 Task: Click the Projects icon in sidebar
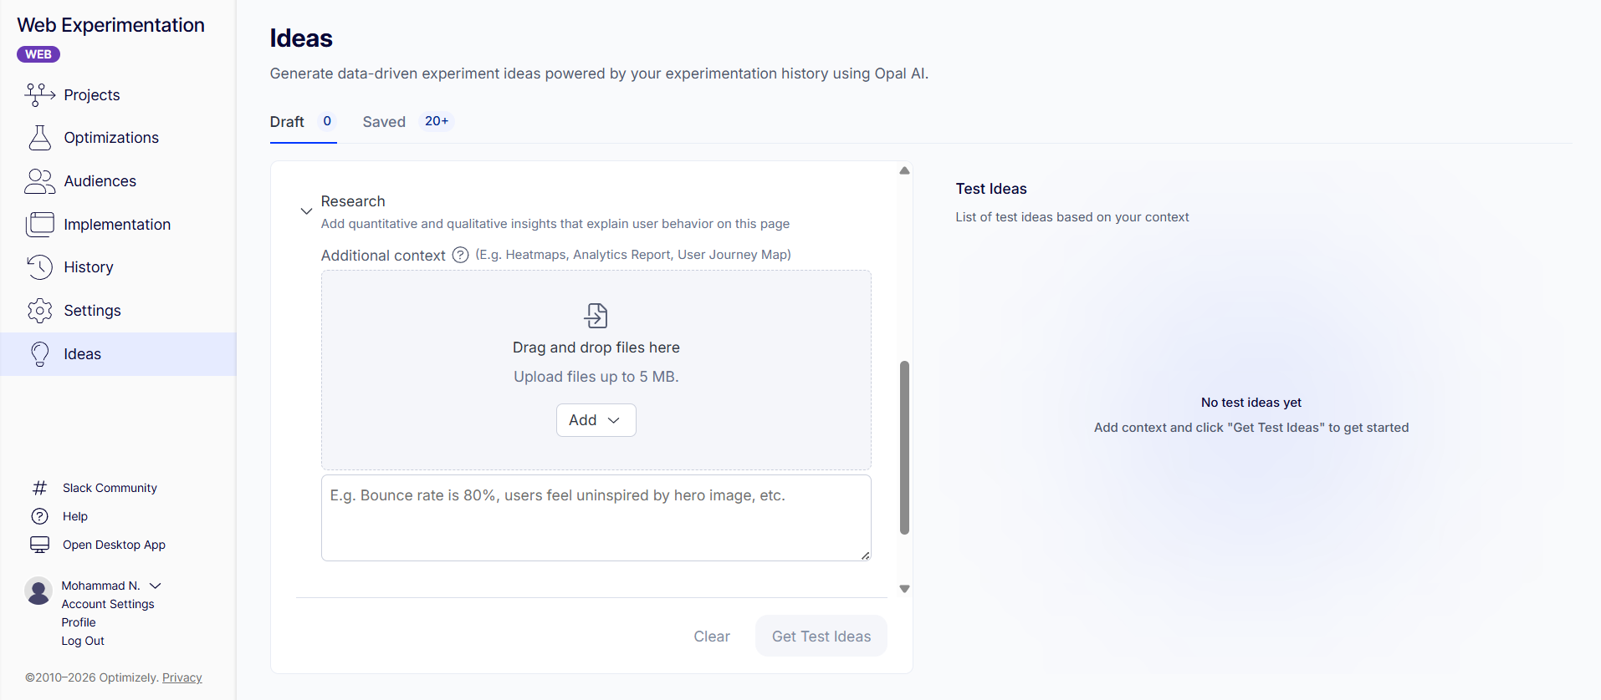(40, 94)
